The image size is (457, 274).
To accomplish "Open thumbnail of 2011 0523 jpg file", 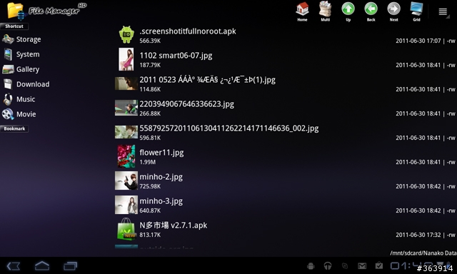I will 126,83.
